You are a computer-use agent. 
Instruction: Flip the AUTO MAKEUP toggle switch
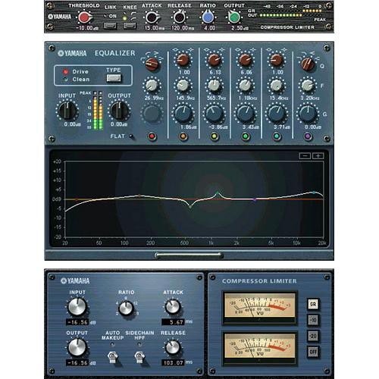pos(112,357)
